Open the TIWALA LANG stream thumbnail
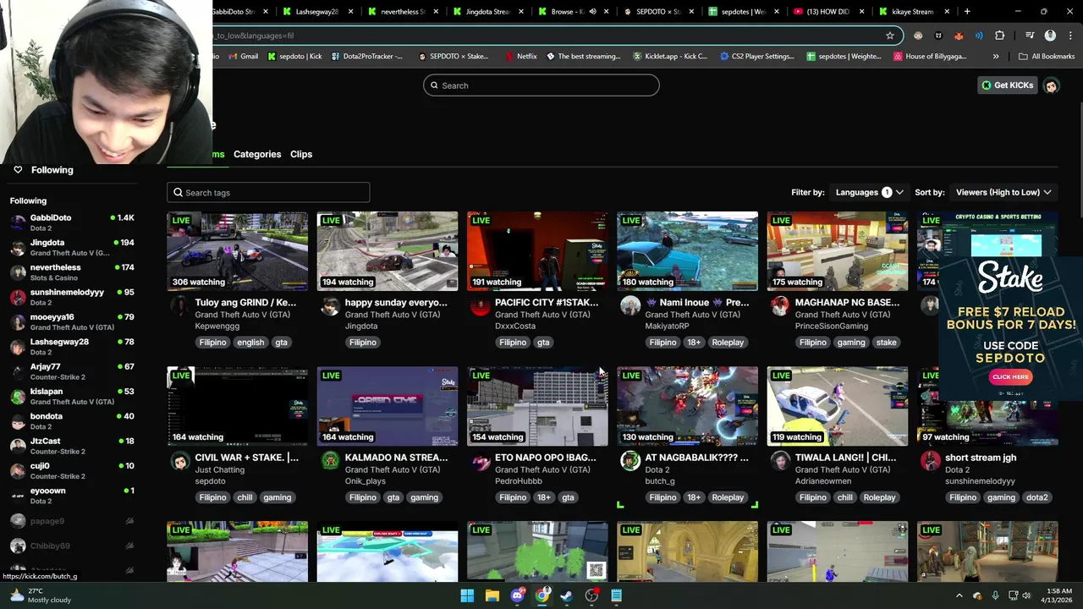 pyautogui.click(x=837, y=406)
